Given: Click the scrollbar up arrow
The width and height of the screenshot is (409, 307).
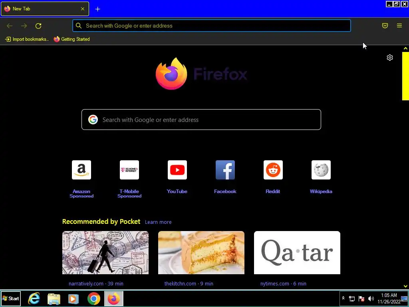Looking at the screenshot, I should (x=405, y=48).
